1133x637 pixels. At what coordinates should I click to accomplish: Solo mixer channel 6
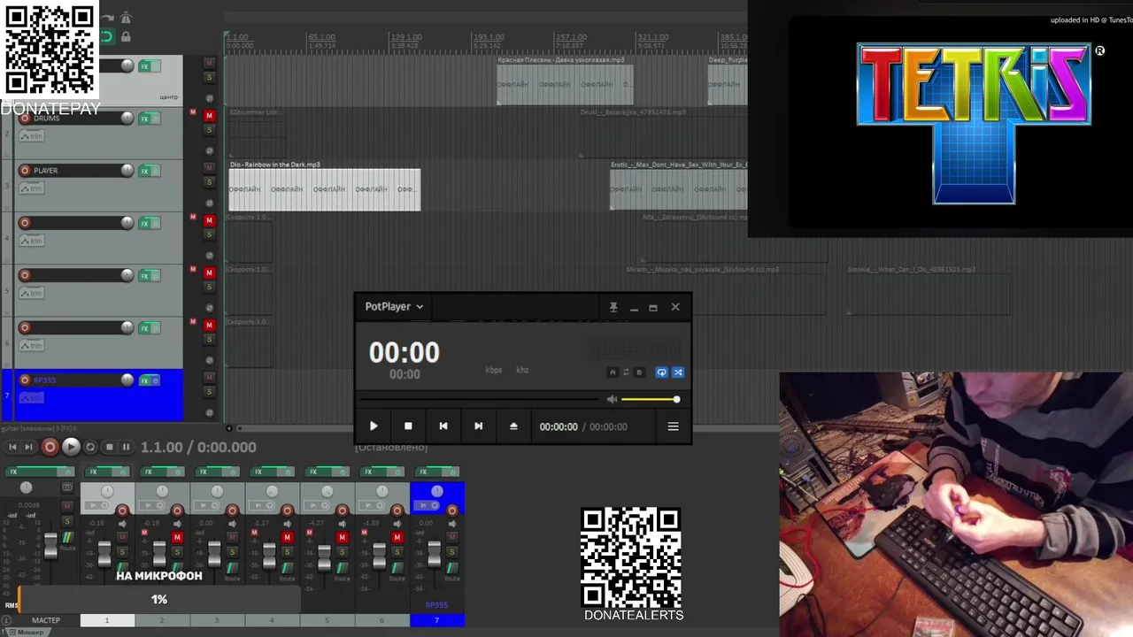[x=397, y=551]
